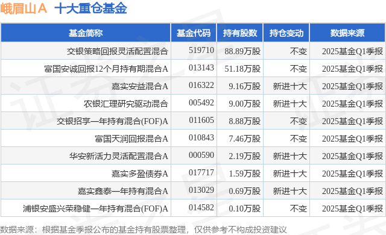Click the 数据来源 column header
This screenshot has width=386, height=235.
pyautogui.click(x=347, y=33)
